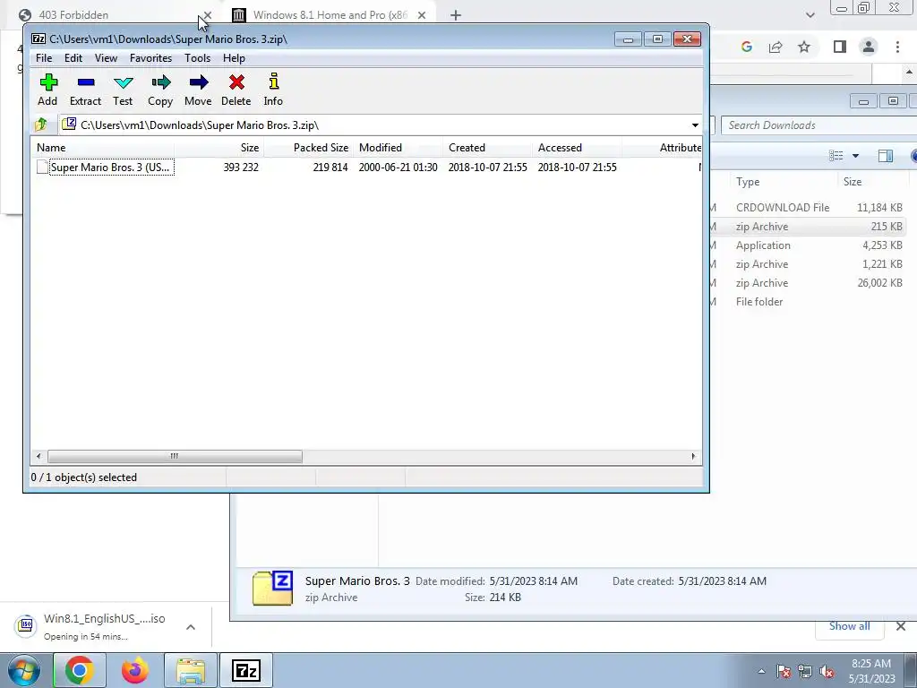This screenshot has height=688, width=917.
Task: Switch to the Windows 8.1 Home and Pro tab
Action: 330,14
